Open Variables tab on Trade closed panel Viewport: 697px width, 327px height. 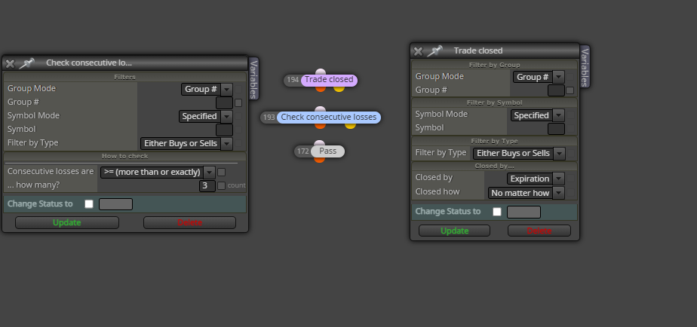585,66
